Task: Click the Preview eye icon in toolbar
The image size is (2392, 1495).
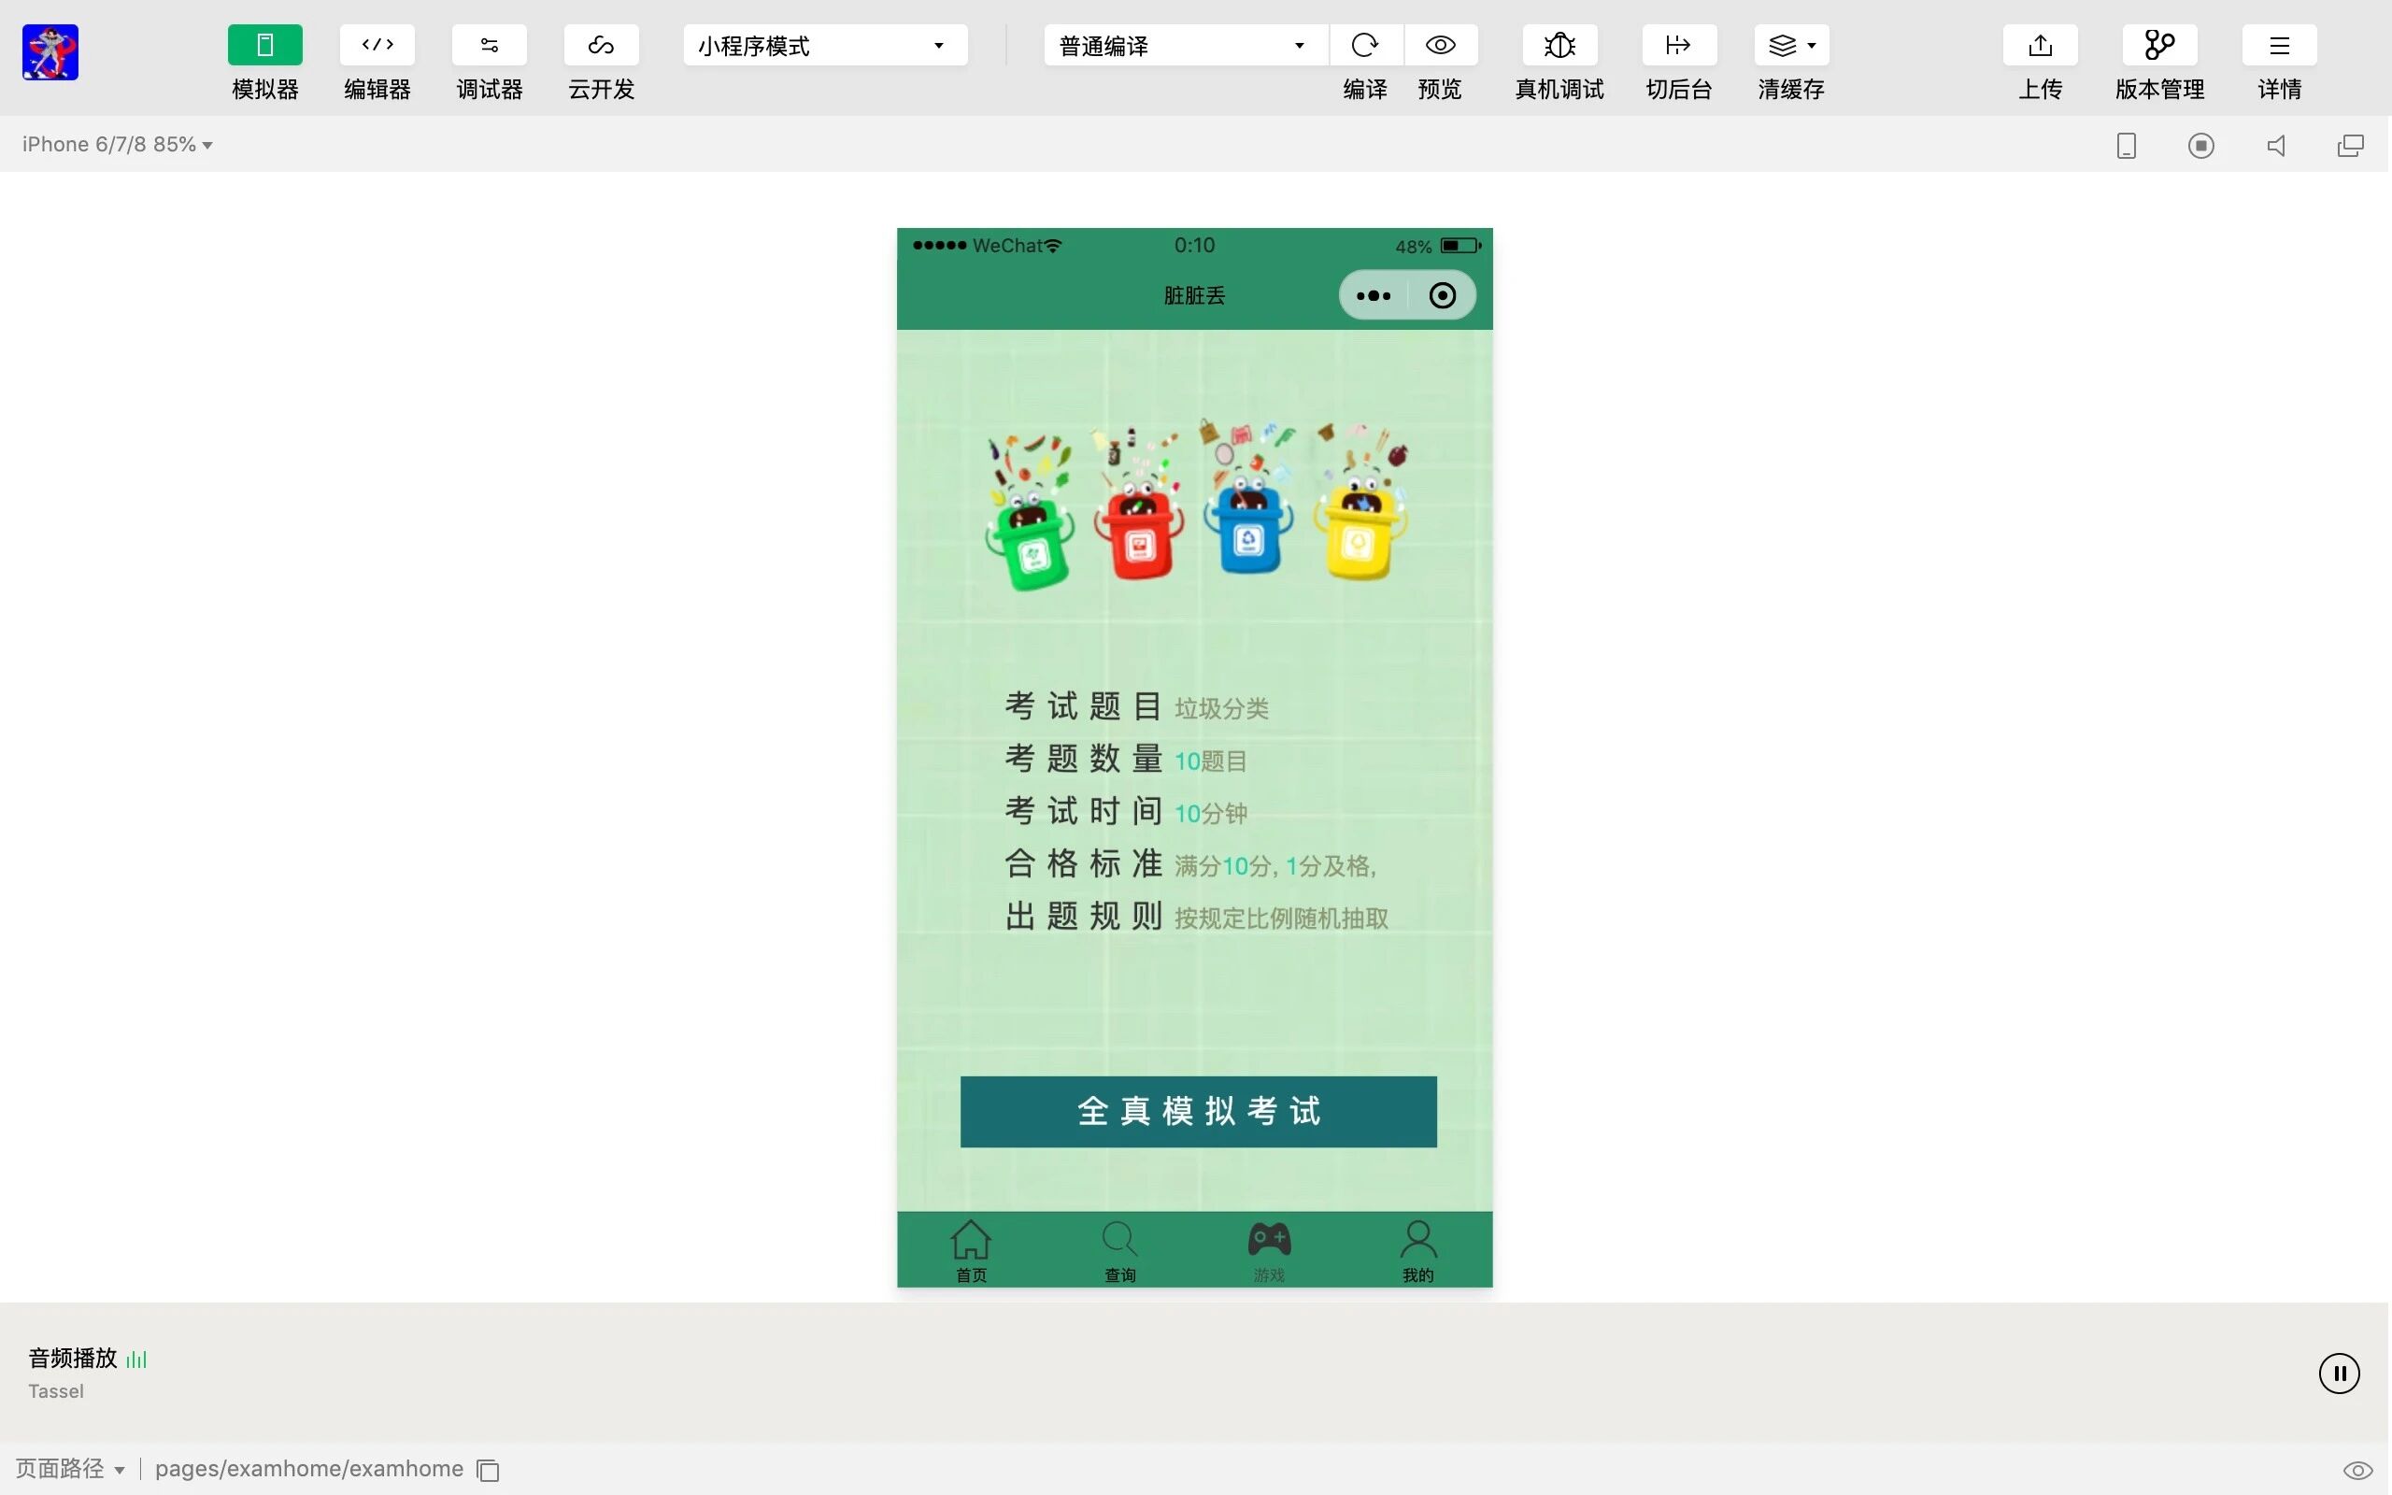Action: click(1440, 46)
